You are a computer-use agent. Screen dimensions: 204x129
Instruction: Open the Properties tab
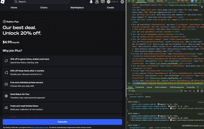pos(191,87)
